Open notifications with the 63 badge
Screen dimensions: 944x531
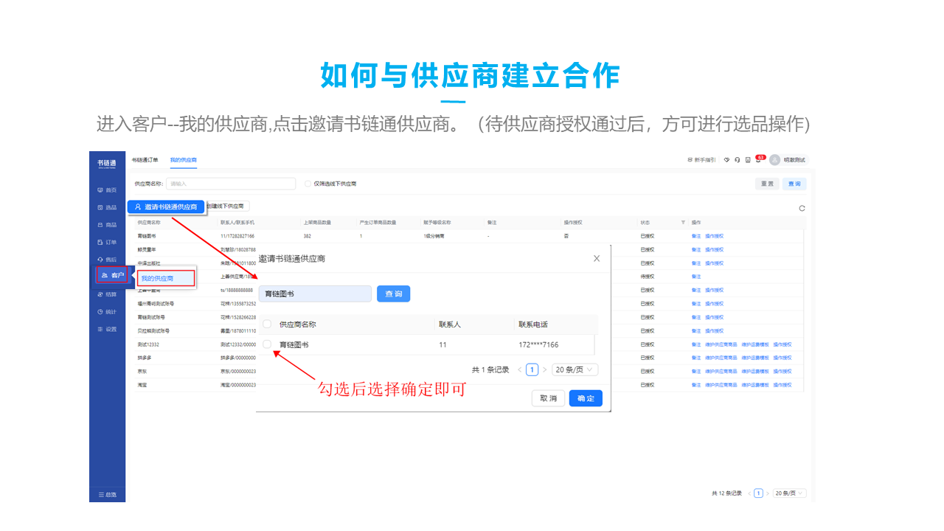759,159
